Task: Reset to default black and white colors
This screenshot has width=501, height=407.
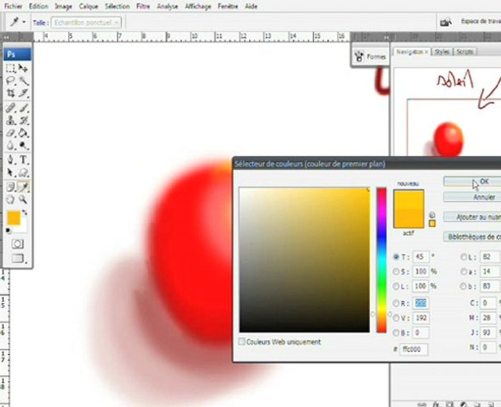Action: point(8,231)
